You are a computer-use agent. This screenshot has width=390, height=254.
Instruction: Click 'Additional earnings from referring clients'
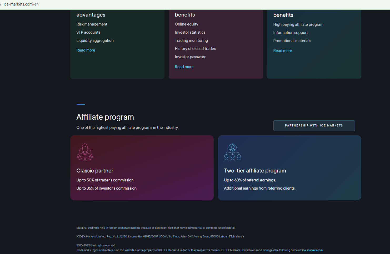260,188
